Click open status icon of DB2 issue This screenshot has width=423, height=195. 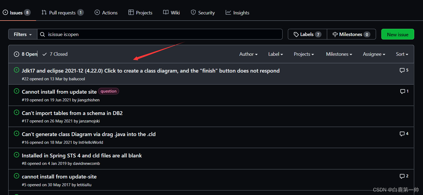pos(17,112)
